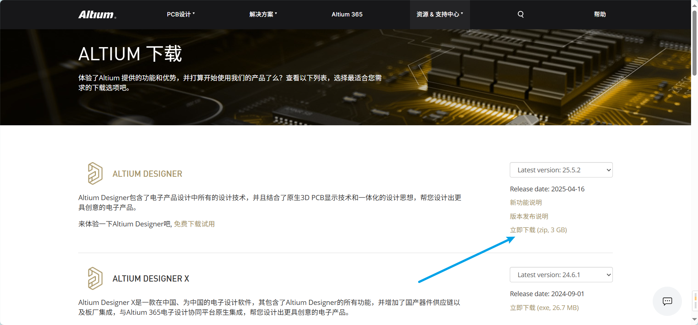
Task: Click the ALTIUM 下载 page title
Action: point(130,54)
